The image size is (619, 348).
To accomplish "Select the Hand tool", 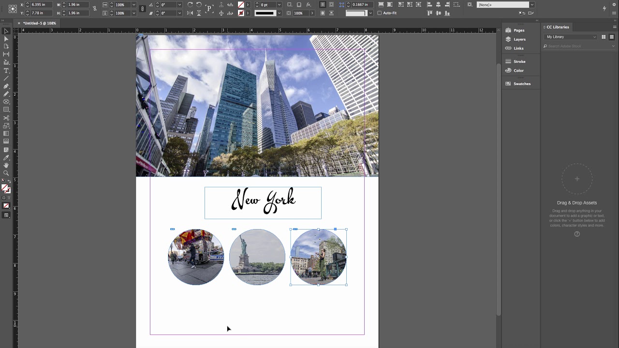I will tap(6, 165).
